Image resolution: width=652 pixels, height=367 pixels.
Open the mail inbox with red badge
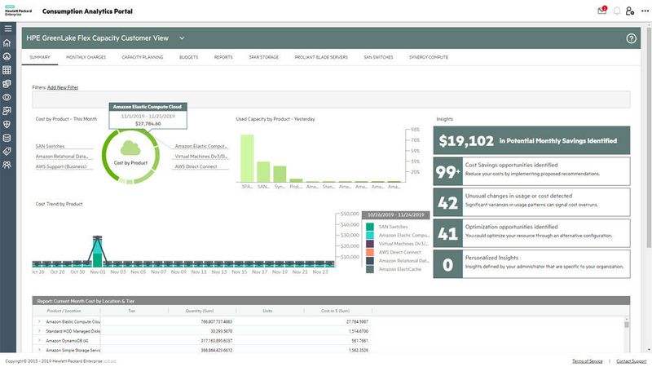coord(602,11)
